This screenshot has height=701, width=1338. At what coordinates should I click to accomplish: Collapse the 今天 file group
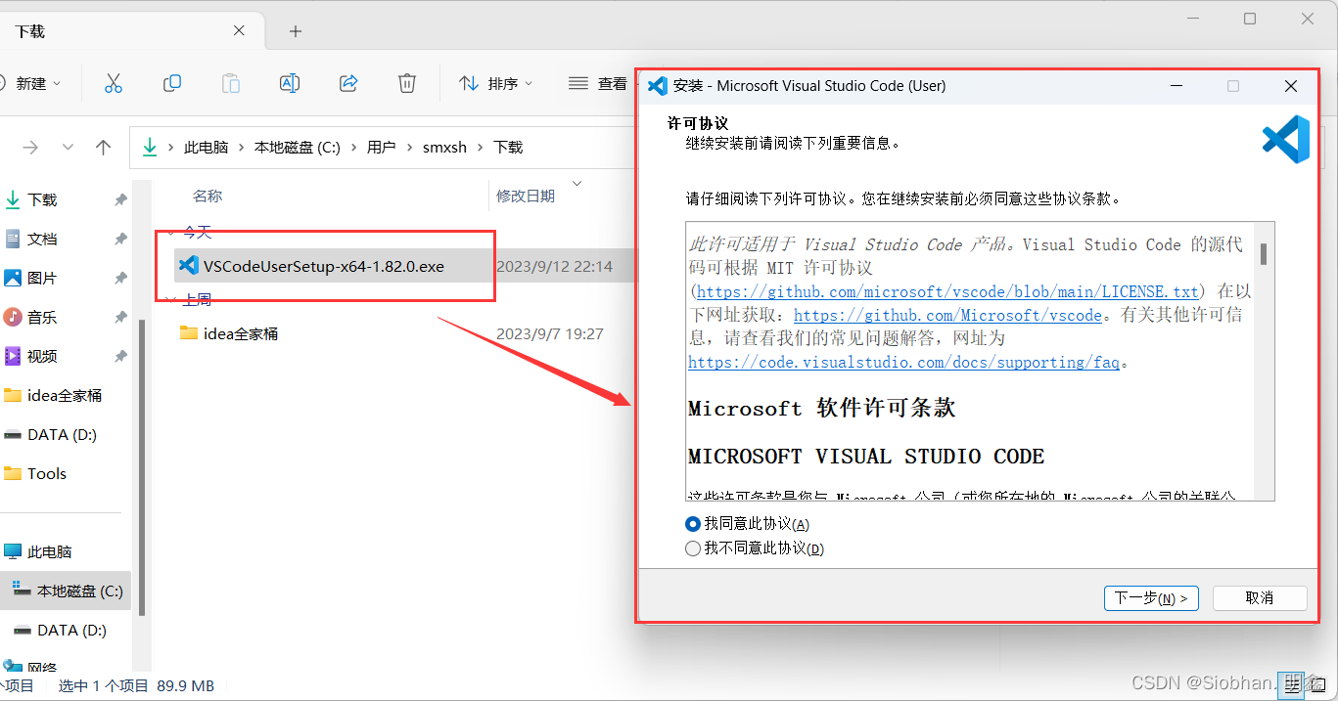click(171, 233)
